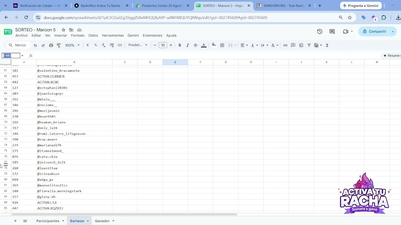Click the Name box cell reference
Screen dimensions: 401x225
[x=11, y=56]
